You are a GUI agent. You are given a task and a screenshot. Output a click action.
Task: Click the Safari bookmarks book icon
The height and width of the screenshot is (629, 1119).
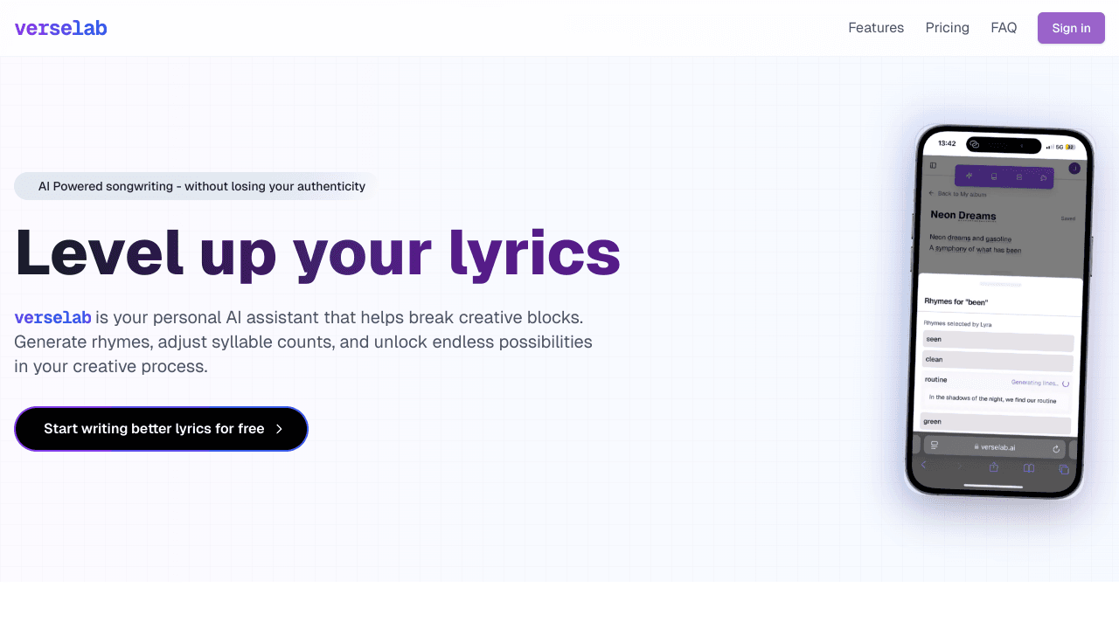(x=1029, y=468)
